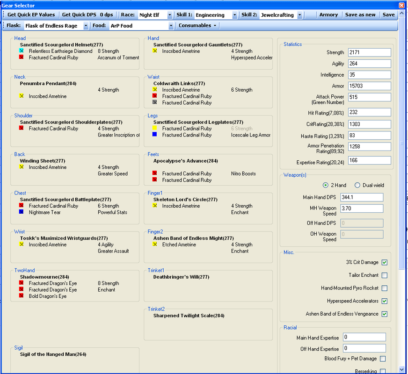The width and height of the screenshot is (408, 374).
Task: Click the Armor Penetration Rating field
Action: (369, 146)
